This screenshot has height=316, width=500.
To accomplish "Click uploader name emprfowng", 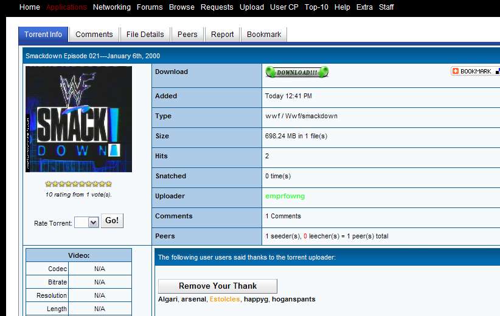I will click(x=285, y=196).
